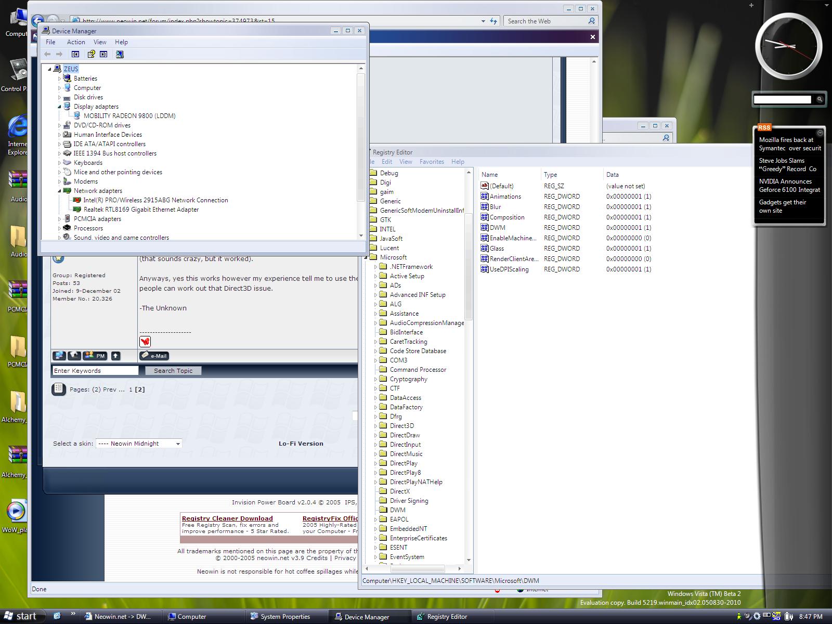Click Scan for hardware changes toolbar icon
This screenshot has width=832, height=624.
point(120,54)
